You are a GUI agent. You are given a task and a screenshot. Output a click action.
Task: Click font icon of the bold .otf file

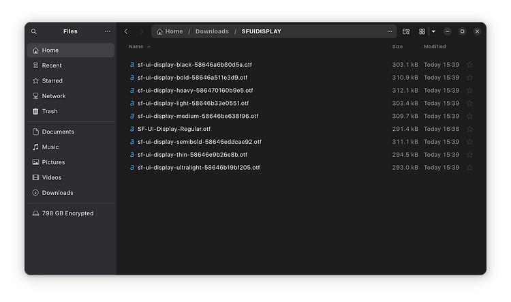[131, 78]
